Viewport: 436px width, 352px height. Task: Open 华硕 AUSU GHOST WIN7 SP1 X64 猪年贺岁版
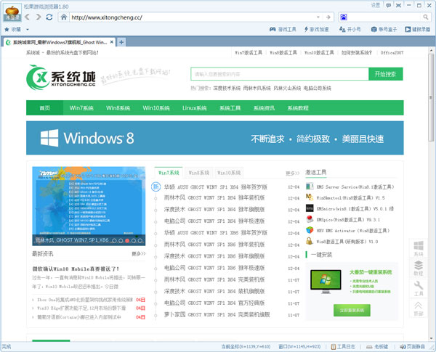pyautogui.click(x=216, y=187)
